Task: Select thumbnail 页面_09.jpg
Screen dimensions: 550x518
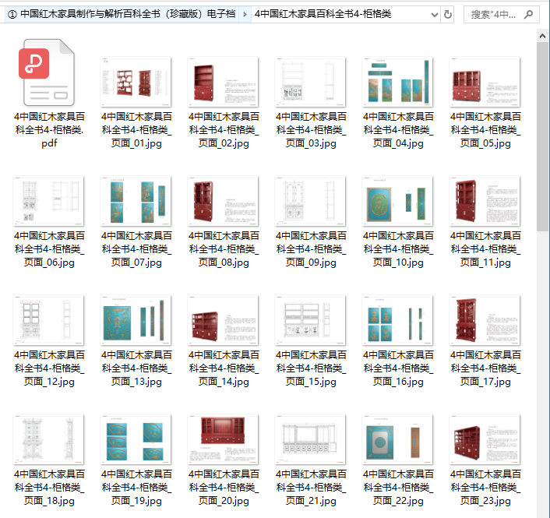Action: (310, 201)
